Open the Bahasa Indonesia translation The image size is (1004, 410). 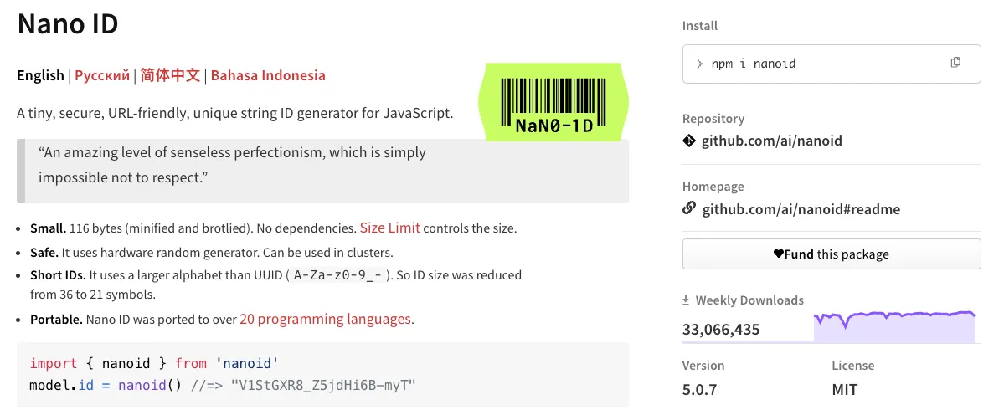(x=268, y=75)
